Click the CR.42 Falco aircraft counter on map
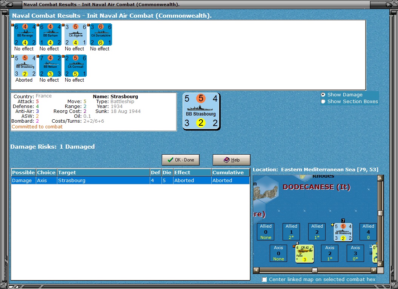Viewport: 398px width, 289px height. point(305,254)
